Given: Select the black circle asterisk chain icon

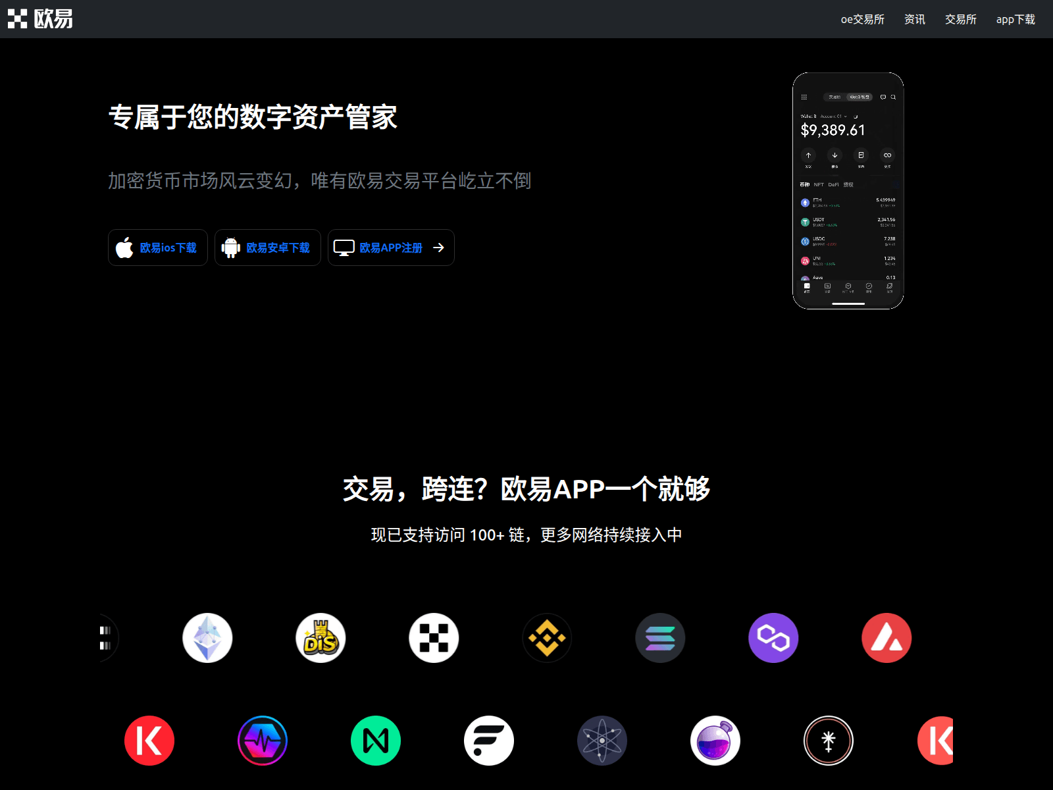Looking at the screenshot, I should pos(829,741).
